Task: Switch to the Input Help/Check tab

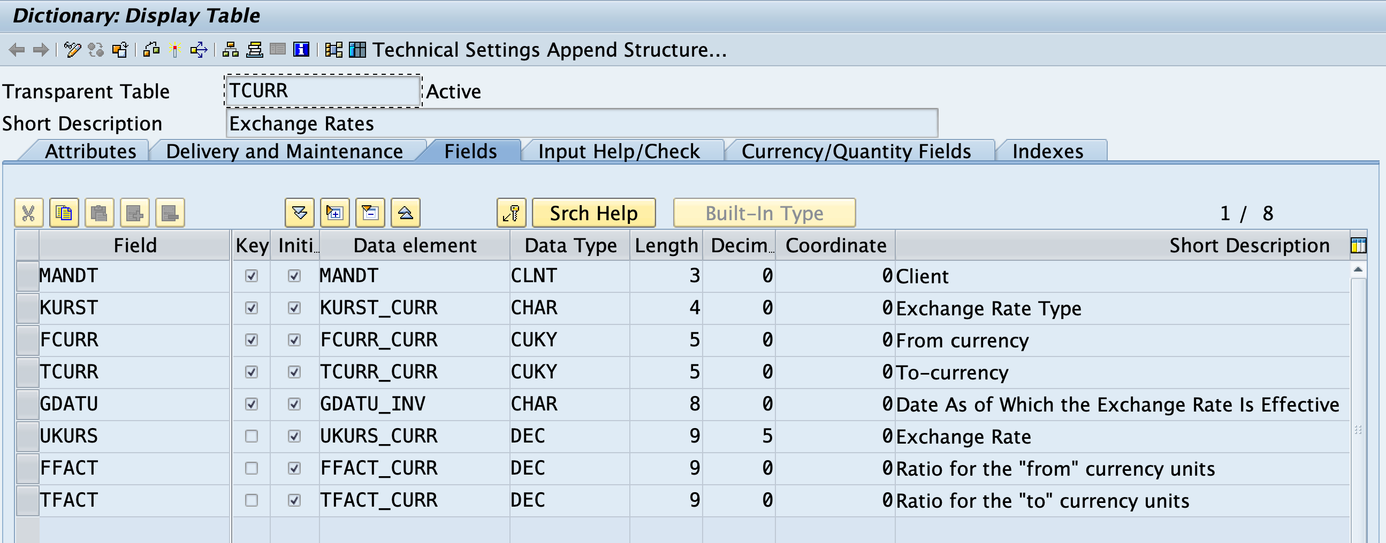Action: (x=619, y=151)
